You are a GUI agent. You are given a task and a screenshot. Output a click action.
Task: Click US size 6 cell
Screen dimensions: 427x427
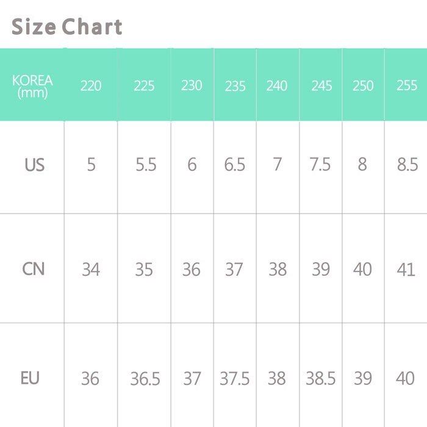(x=192, y=165)
